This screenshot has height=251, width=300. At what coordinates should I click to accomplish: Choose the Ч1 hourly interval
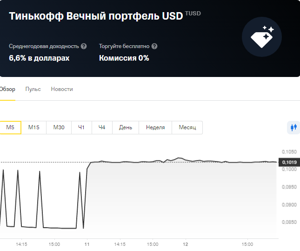coord(81,127)
